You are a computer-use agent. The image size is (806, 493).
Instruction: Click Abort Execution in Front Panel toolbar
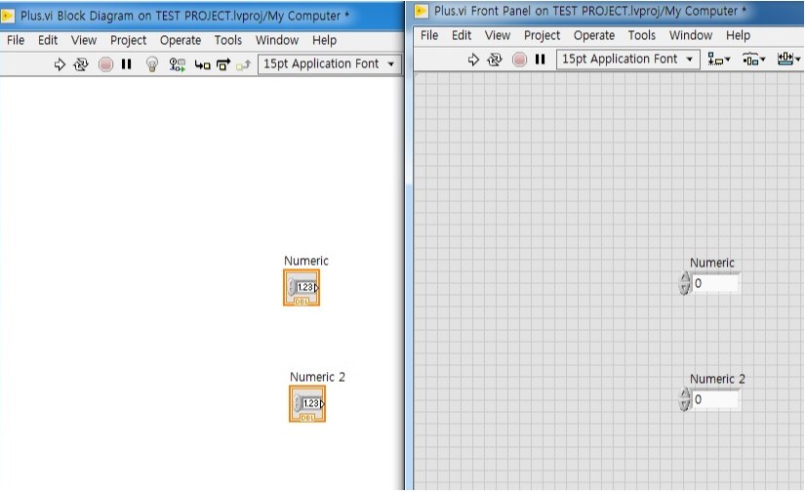tap(520, 60)
